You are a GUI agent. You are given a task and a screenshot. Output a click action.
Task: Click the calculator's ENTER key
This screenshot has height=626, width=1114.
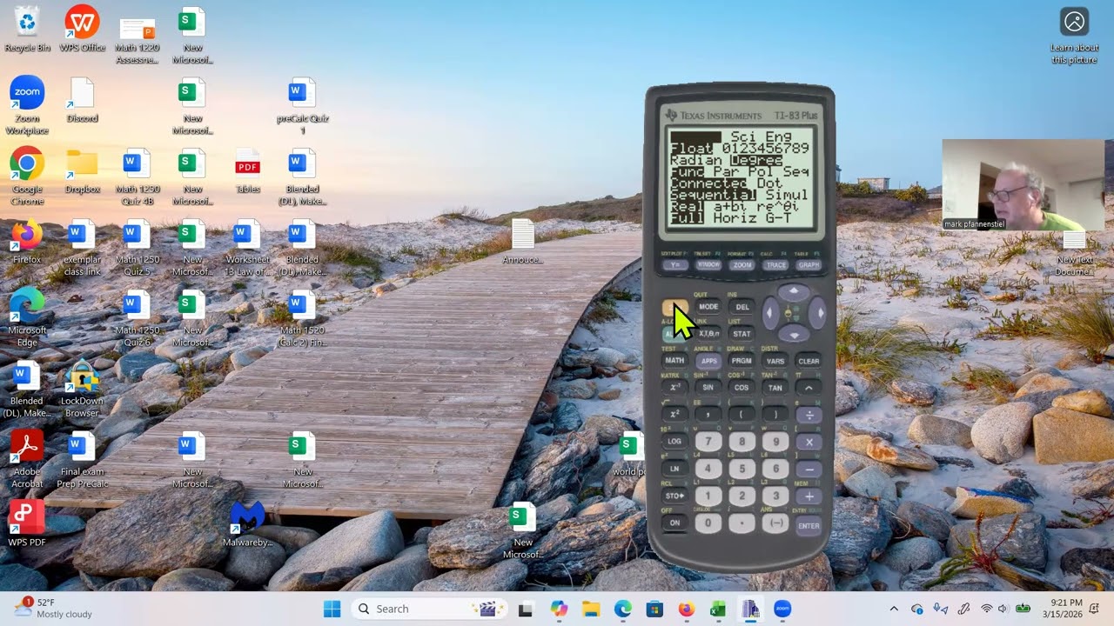click(809, 525)
